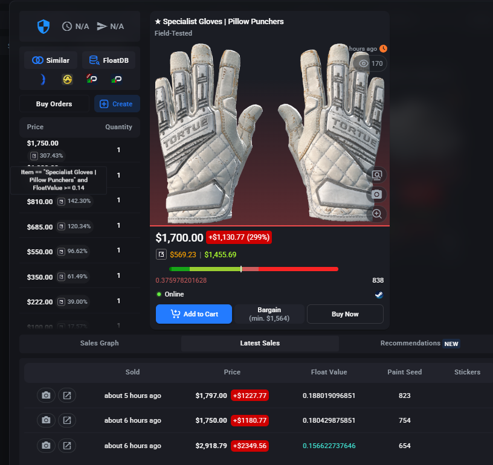Click the blue shield icon
Viewport: 493px width, 465px height.
tap(43, 27)
